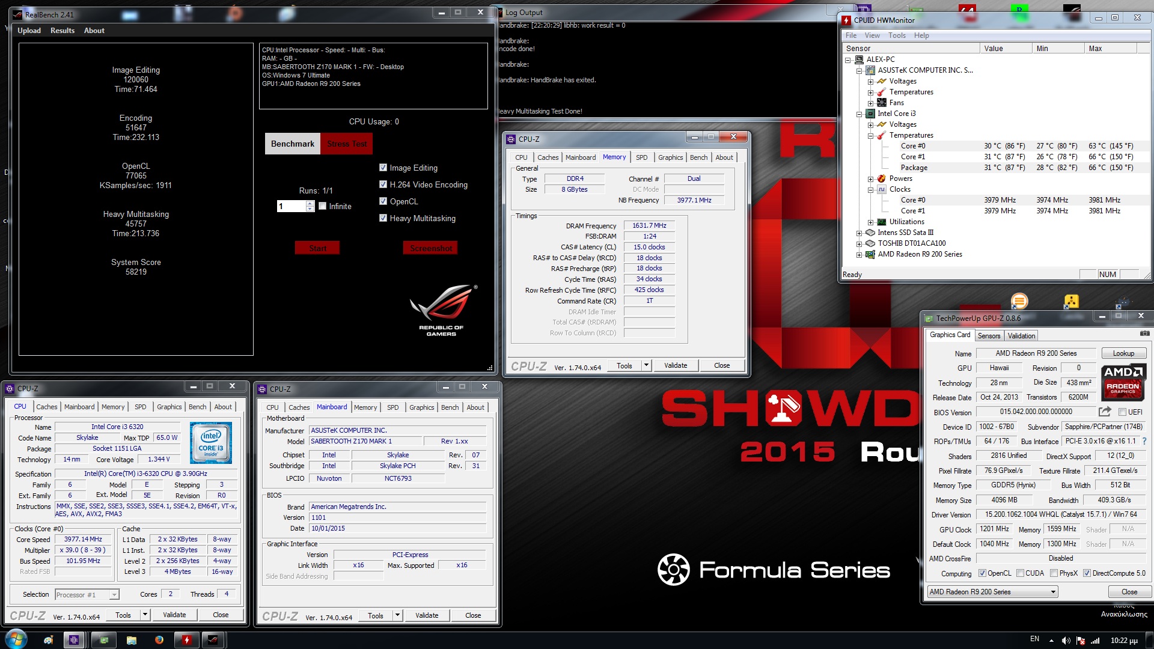Switch to the Sensors tab in GPU-Z
Image resolution: width=1154 pixels, height=649 pixels.
pyautogui.click(x=989, y=336)
